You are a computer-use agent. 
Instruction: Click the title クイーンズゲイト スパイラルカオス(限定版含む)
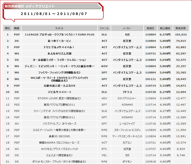pos(59,111)
